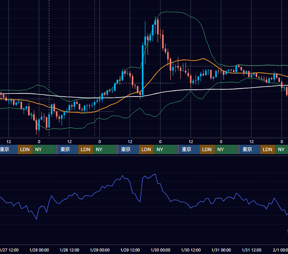The width and height of the screenshot is (288, 254).
Task: Click the 1/28 12:00 date label
Action: tap(69, 250)
